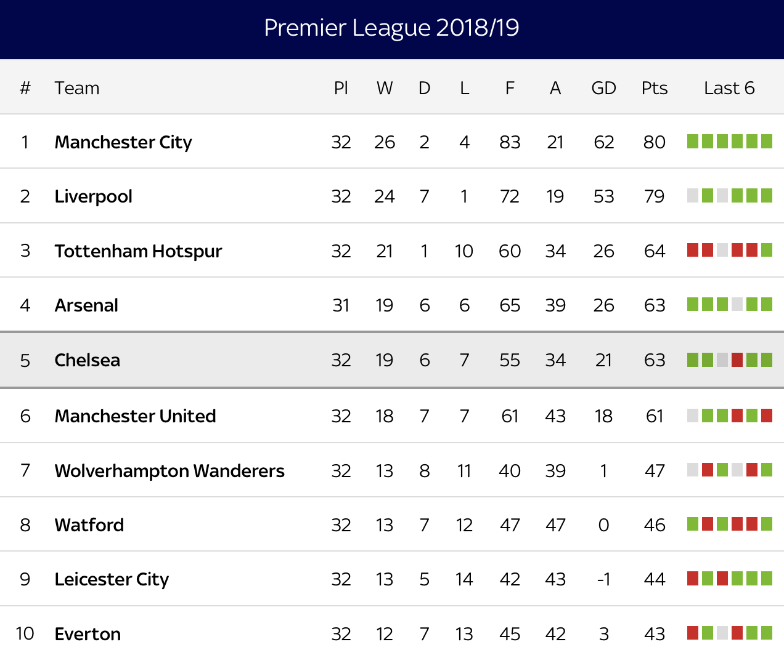Open the highlighted Chelsea row

(x=87, y=360)
